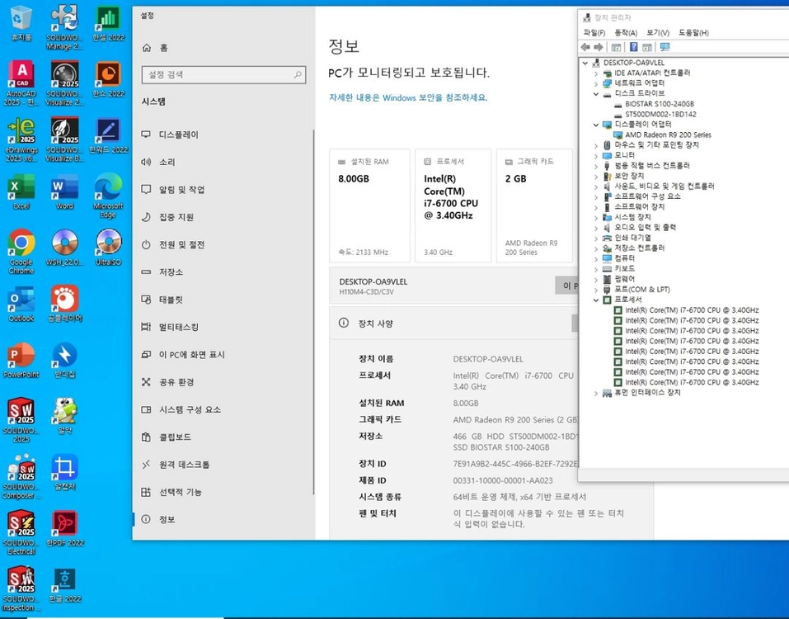
Task: Open the 파일(F) menu in Device Manager
Action: [x=594, y=33]
